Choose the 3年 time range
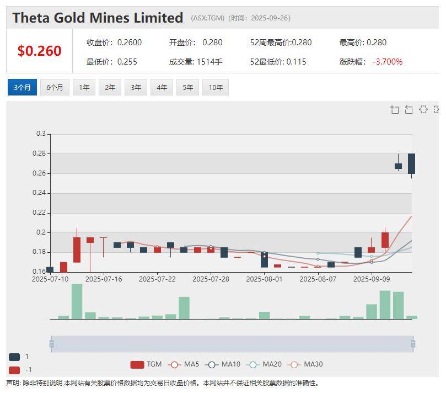The image size is (446, 393). (x=136, y=87)
